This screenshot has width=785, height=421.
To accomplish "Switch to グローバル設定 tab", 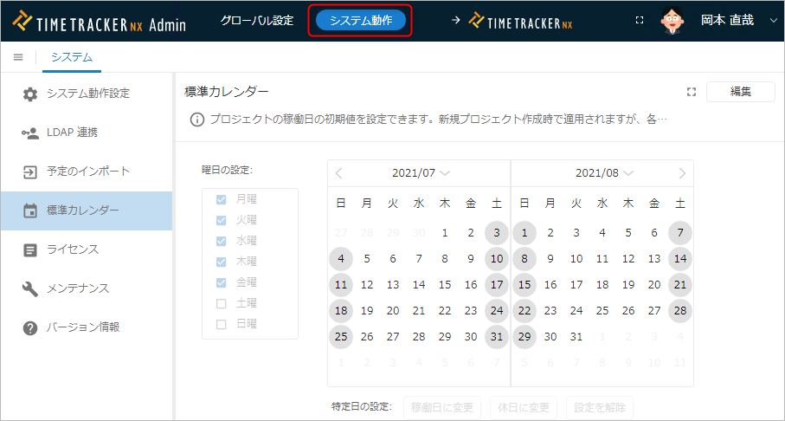I will (257, 20).
